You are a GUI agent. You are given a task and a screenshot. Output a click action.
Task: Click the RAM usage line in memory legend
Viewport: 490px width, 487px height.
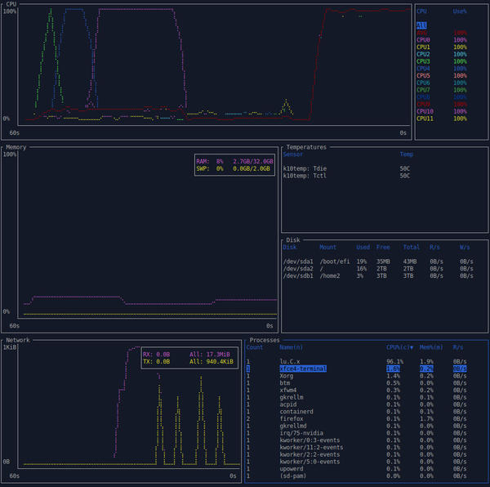[234, 162]
